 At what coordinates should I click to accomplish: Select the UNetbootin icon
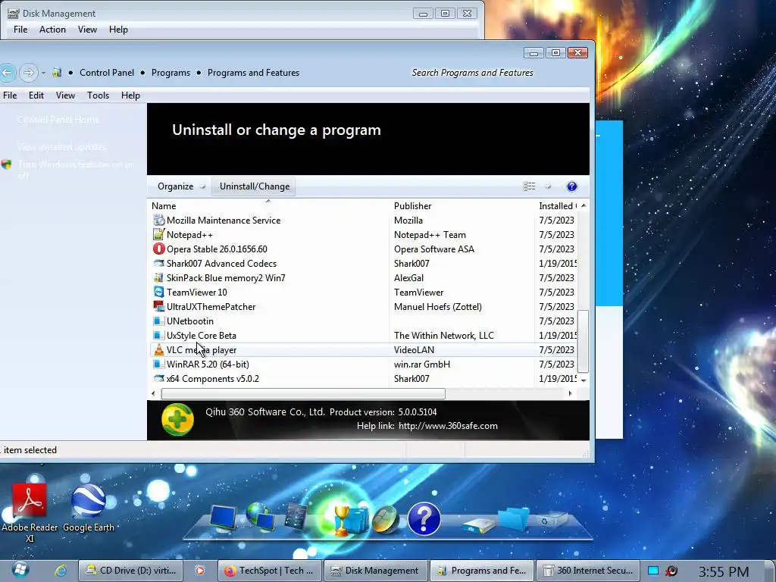pyautogui.click(x=158, y=321)
